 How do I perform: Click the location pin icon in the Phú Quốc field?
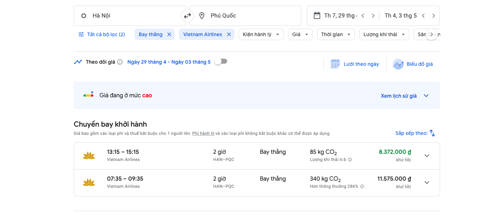click(201, 15)
